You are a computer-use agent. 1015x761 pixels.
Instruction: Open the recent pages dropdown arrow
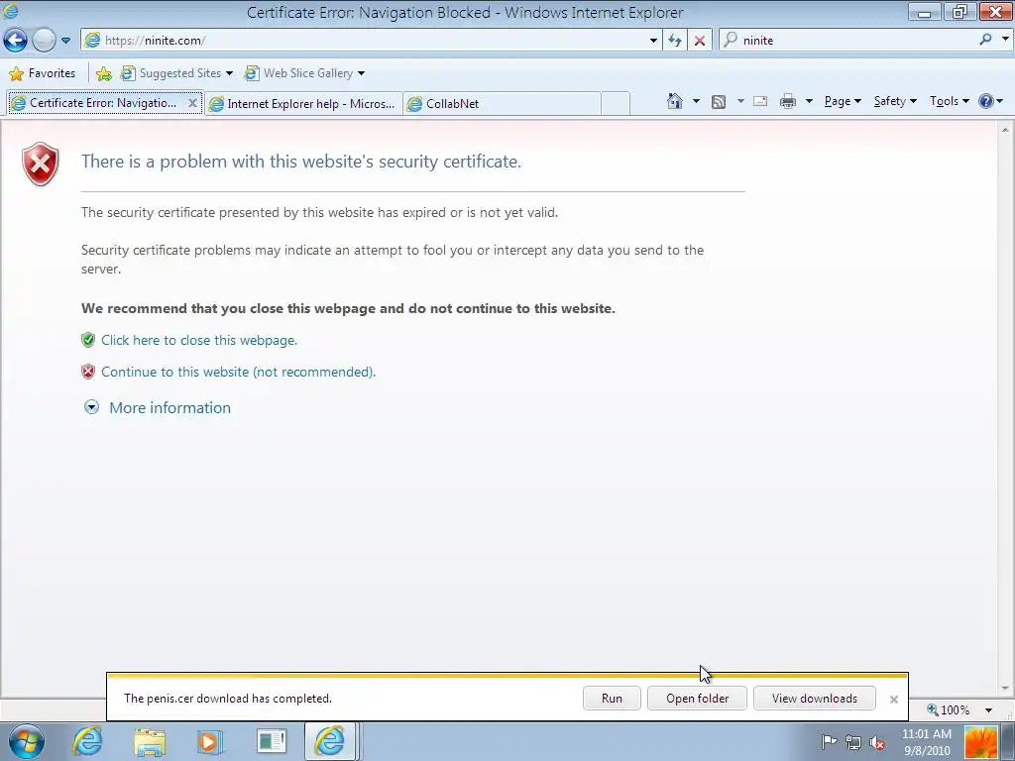[x=66, y=40]
